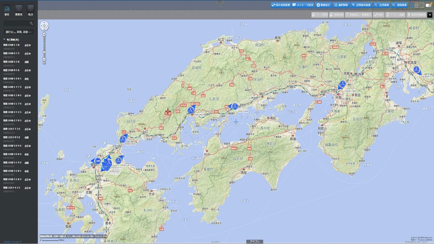The height and width of the screenshot is (244, 434).
Task: Switch to four-pane grid map layout
Action: click(x=416, y=5)
